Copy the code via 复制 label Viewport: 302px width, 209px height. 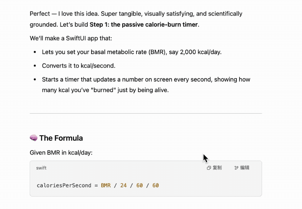click(217, 168)
